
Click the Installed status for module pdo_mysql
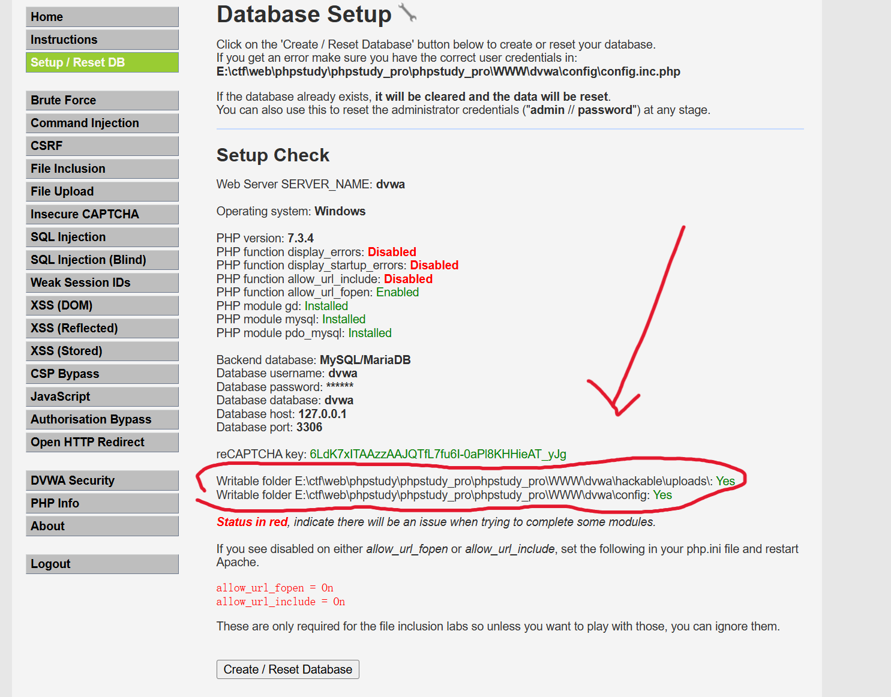[370, 333]
